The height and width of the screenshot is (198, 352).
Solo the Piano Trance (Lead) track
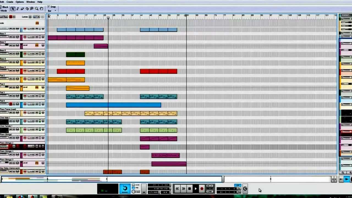(14, 112)
